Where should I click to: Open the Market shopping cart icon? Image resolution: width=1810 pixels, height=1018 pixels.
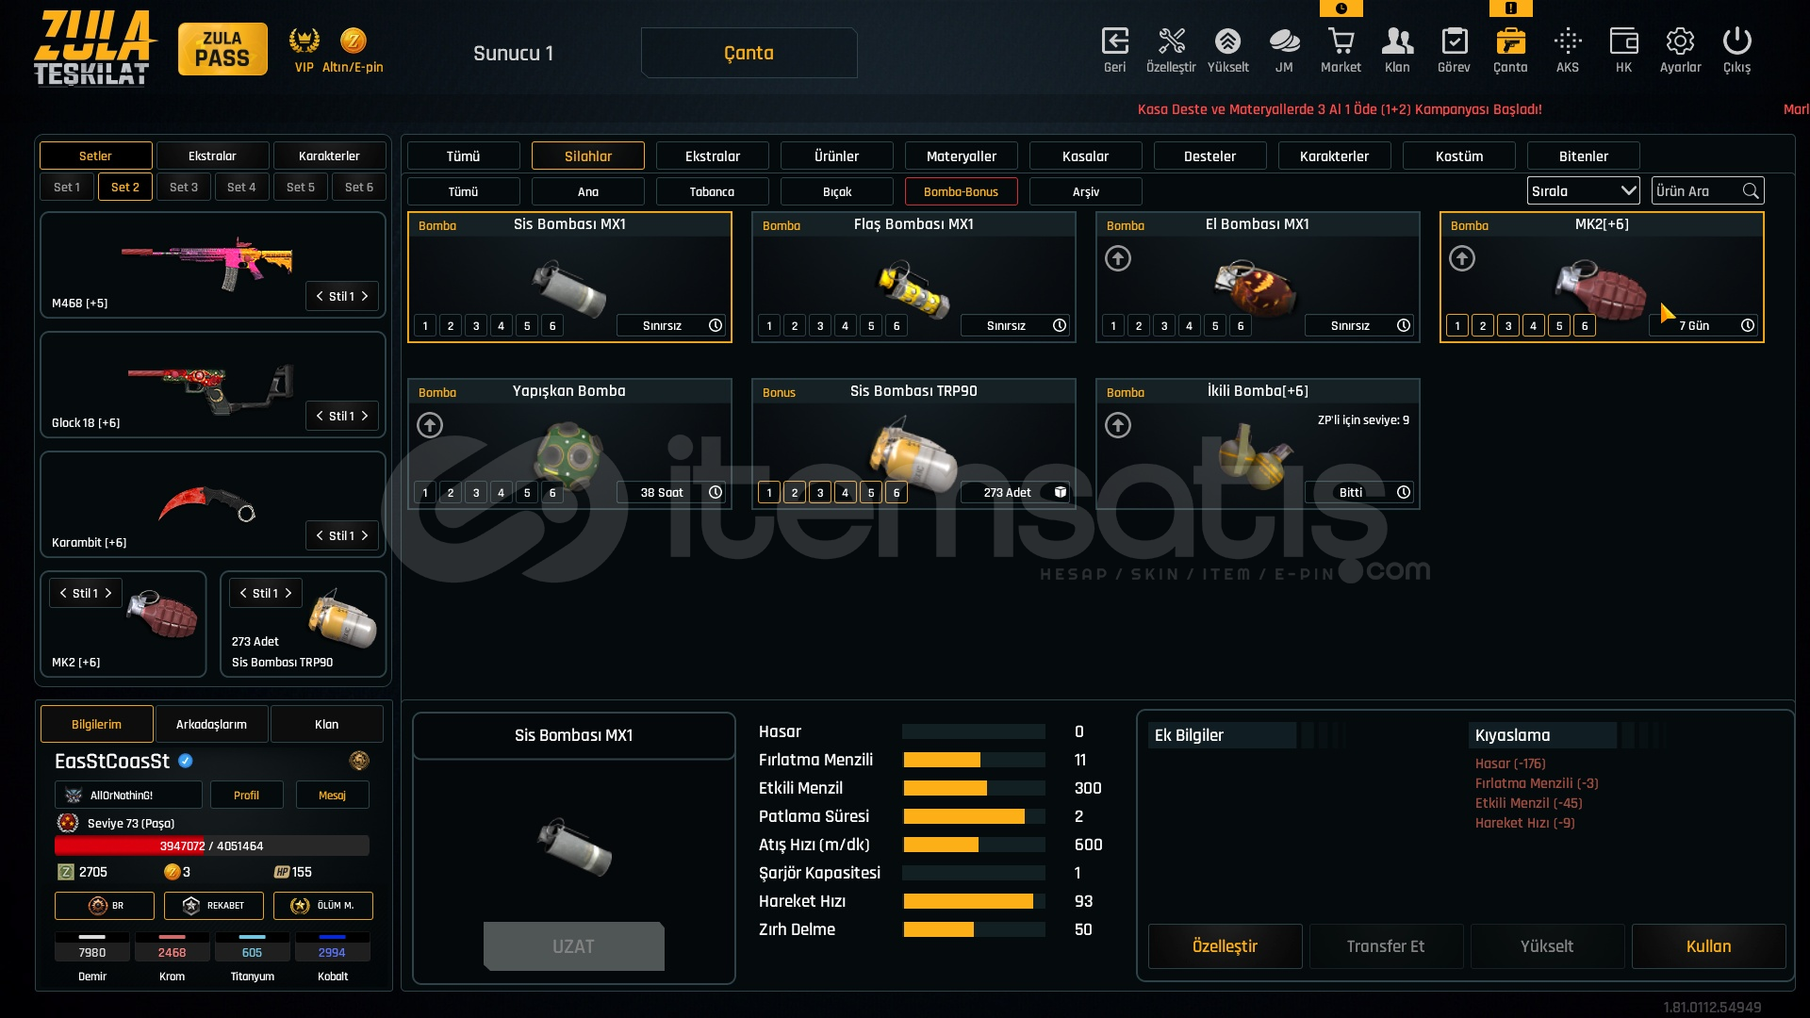point(1340,42)
